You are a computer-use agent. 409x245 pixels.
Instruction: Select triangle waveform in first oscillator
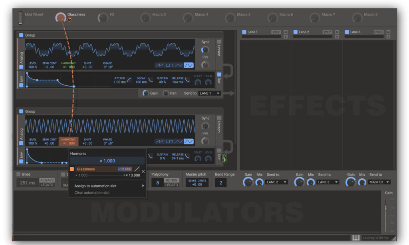pyautogui.click(x=179, y=65)
